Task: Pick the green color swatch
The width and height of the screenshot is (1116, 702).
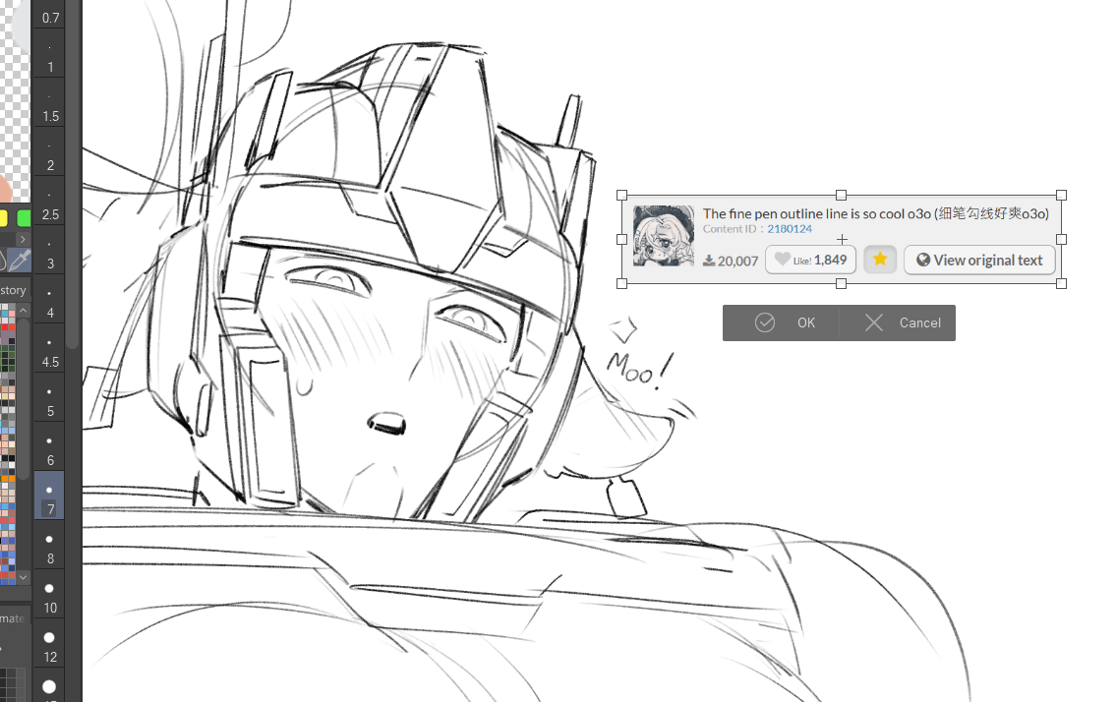Action: (x=24, y=217)
